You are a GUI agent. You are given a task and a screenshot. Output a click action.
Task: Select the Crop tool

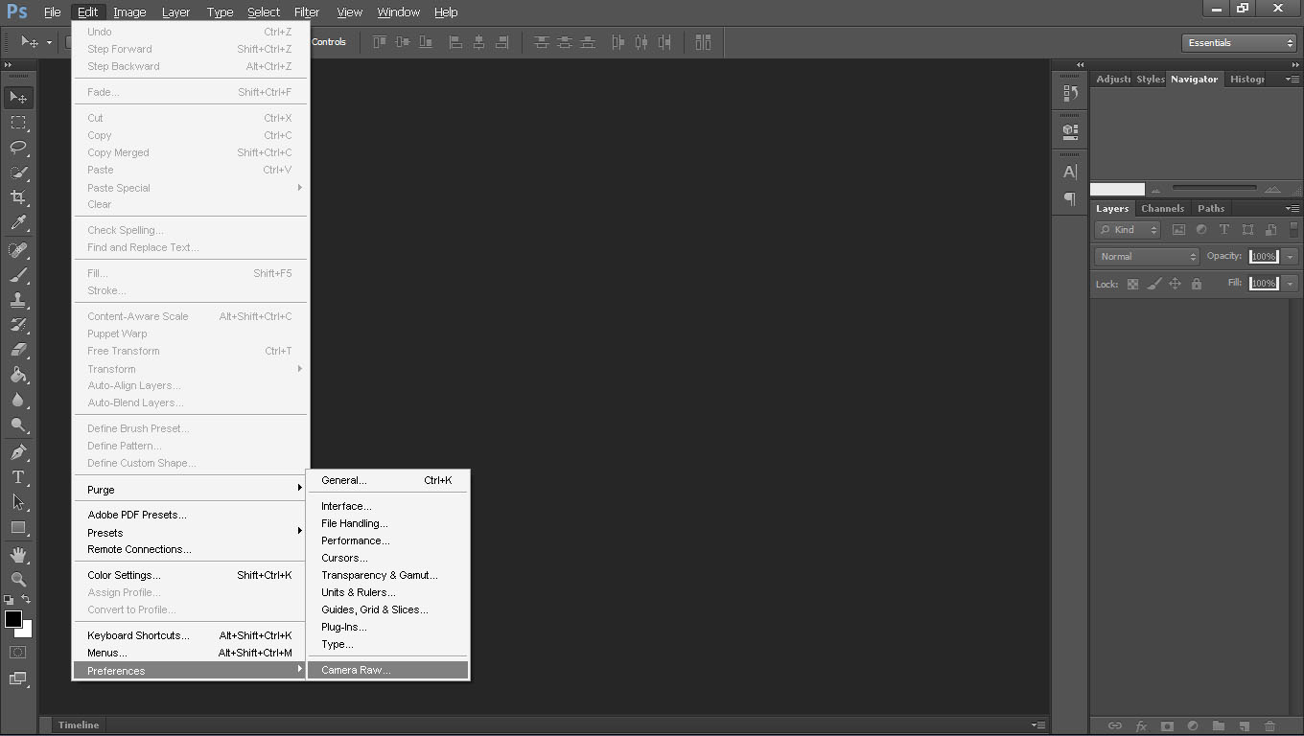coord(18,197)
